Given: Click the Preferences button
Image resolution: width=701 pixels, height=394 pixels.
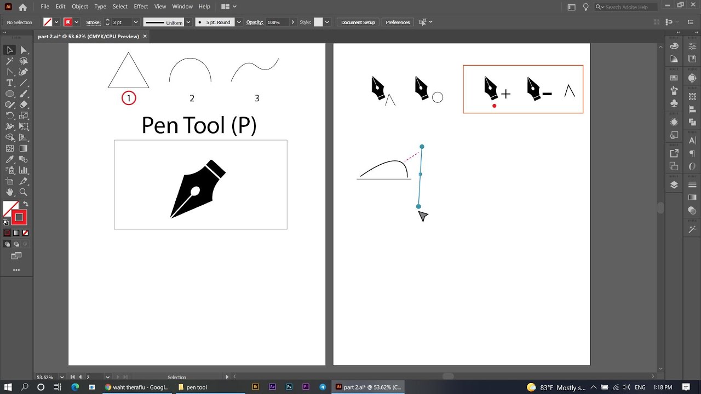Looking at the screenshot, I should click(x=398, y=22).
